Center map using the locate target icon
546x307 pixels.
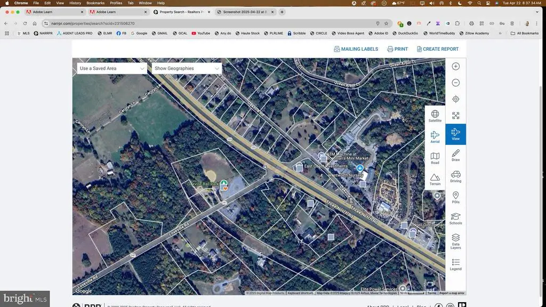click(455, 99)
